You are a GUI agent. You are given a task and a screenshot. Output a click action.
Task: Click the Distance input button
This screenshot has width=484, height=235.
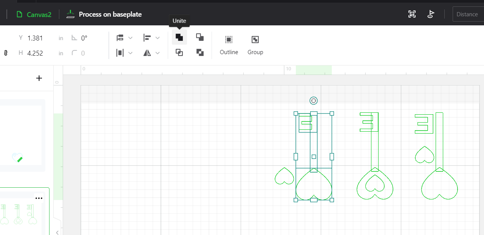pos(468,14)
